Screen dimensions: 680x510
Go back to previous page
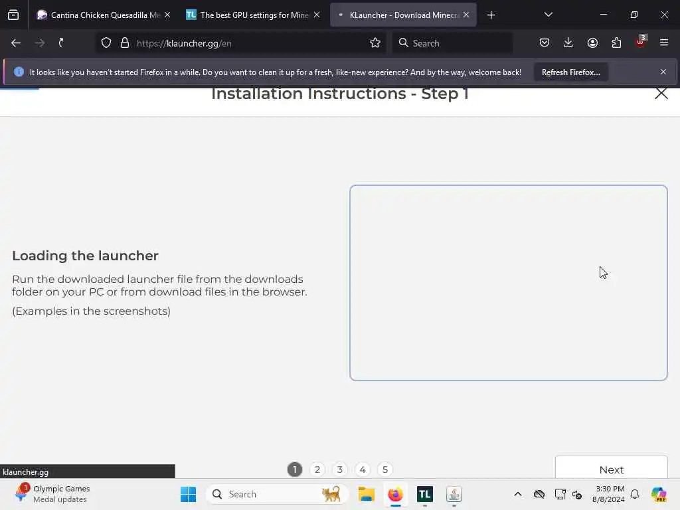pos(16,43)
